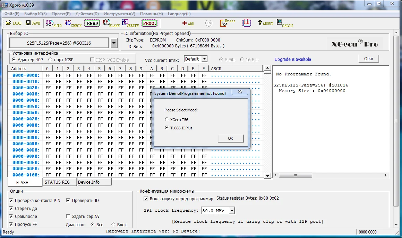Toggle Стереть до checkbox
The height and width of the screenshot is (238, 402).
(x=11, y=208)
